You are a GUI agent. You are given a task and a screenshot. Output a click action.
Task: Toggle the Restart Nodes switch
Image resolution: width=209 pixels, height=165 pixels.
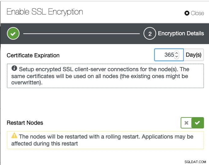tap(192, 123)
